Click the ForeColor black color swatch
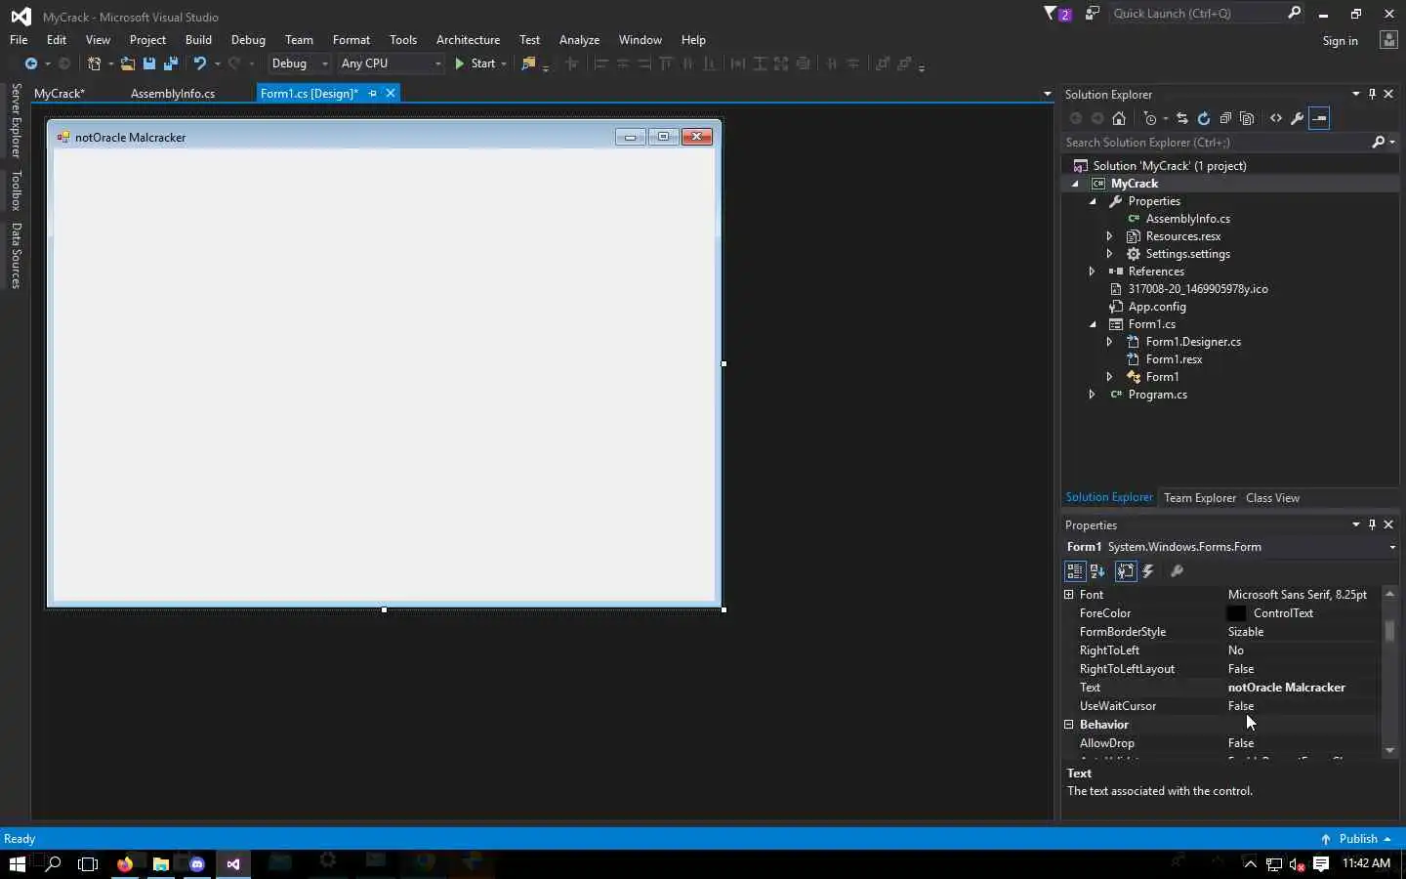This screenshot has width=1406, height=879. [1236, 613]
